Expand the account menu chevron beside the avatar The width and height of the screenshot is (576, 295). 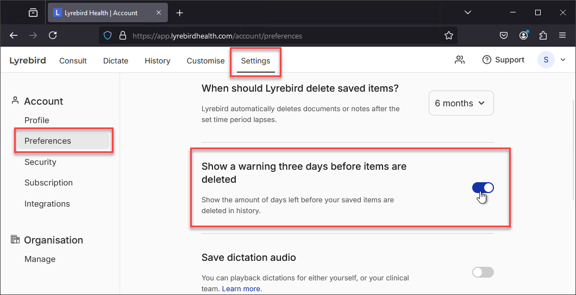coord(563,60)
